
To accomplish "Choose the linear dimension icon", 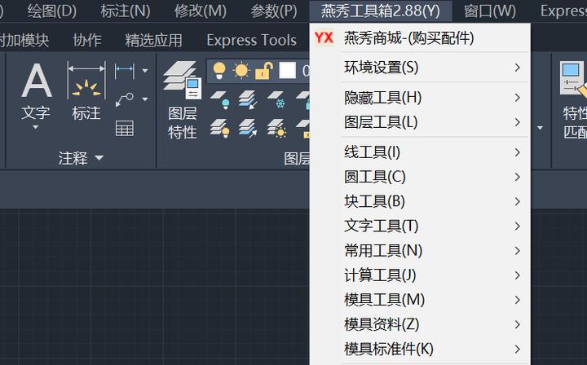I will pyautogui.click(x=124, y=70).
